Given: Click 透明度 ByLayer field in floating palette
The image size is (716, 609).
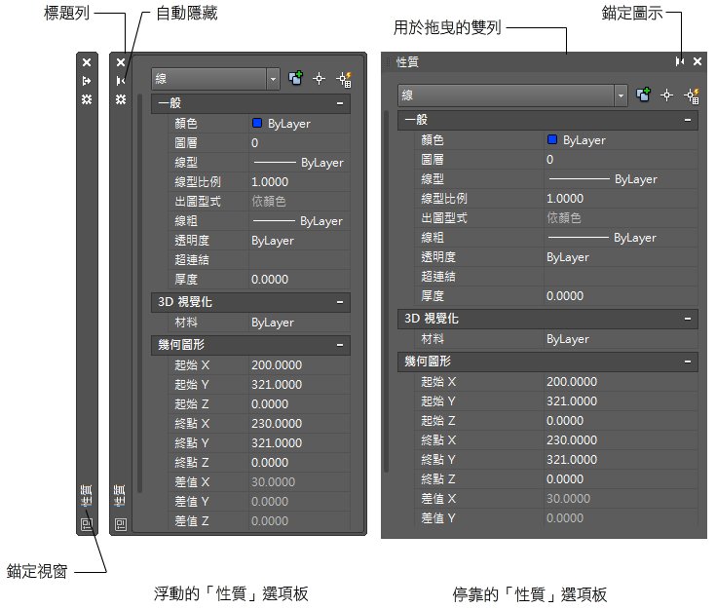Looking at the screenshot, I should (300, 241).
